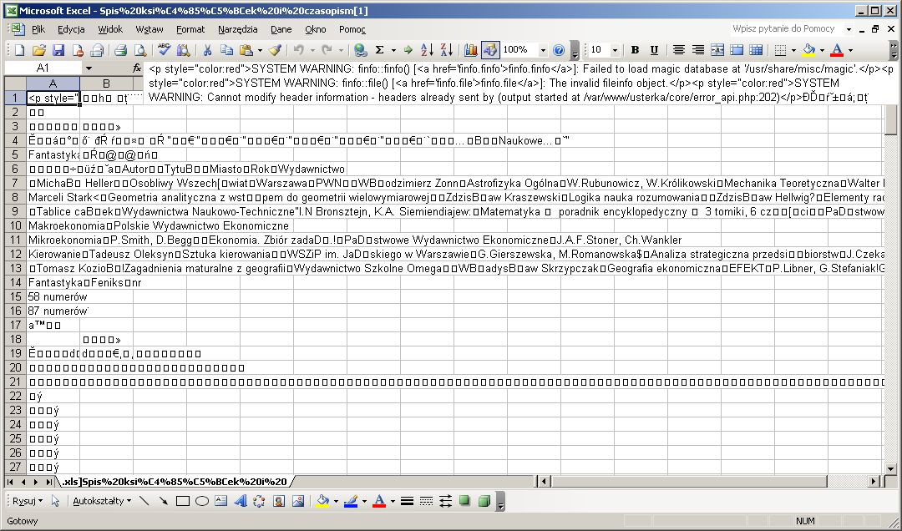Open the Wstaw menu
This screenshot has height=531, width=902.
click(x=149, y=29)
